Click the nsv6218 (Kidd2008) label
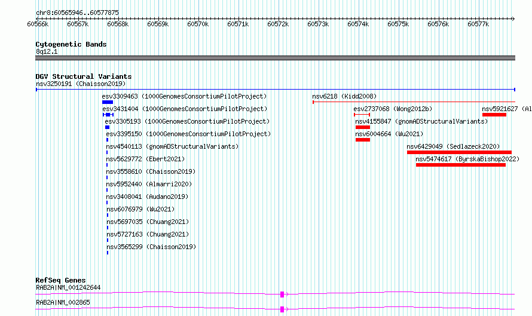 pyautogui.click(x=344, y=96)
